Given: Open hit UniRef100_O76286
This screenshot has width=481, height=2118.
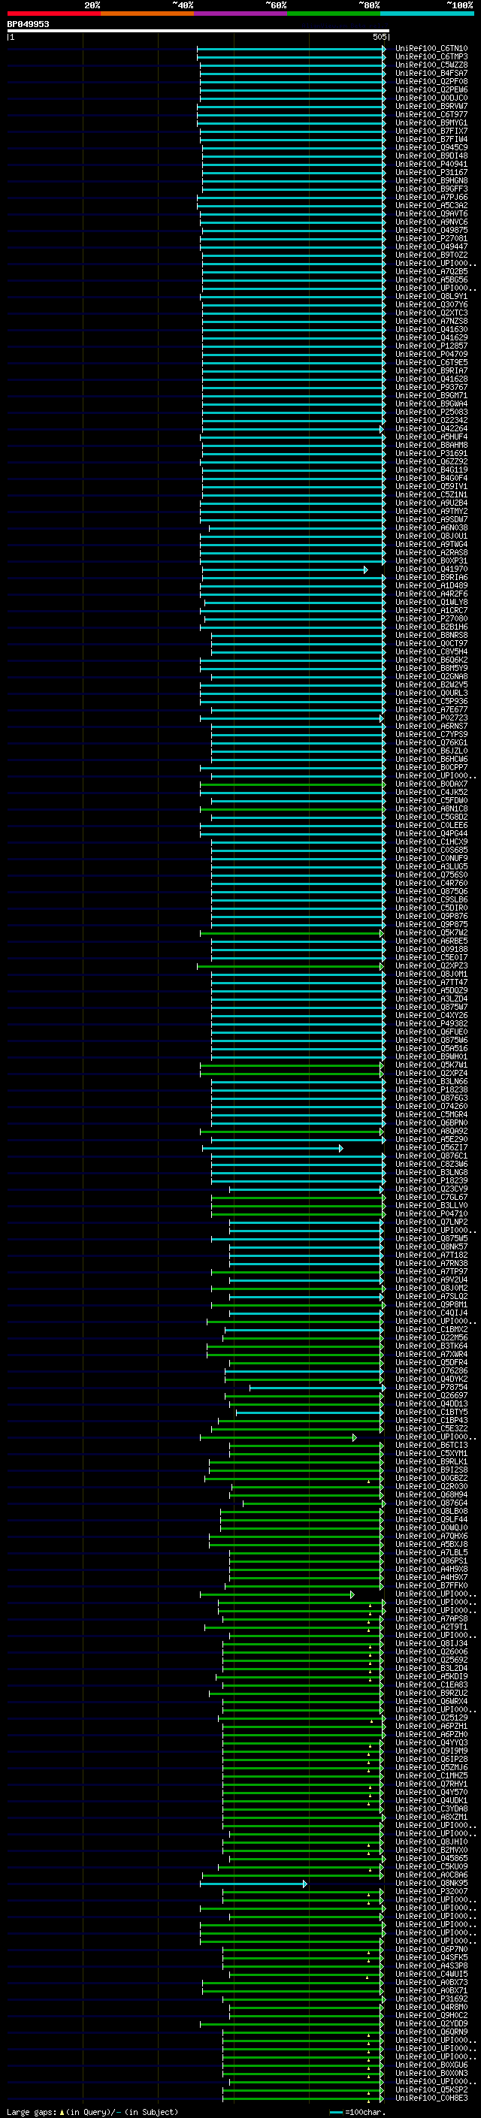Looking at the screenshot, I should coord(431,1370).
